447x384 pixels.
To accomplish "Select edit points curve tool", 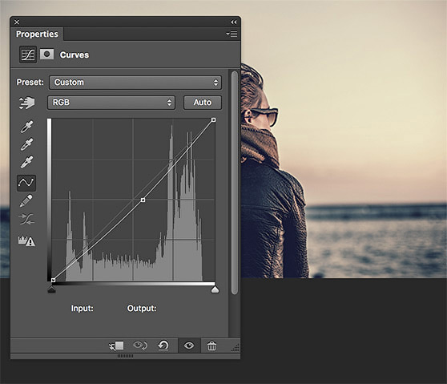I will click(26, 183).
